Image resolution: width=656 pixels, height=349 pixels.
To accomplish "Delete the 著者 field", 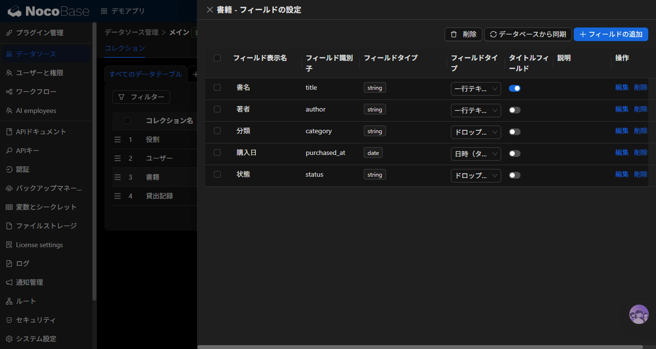I will (x=641, y=109).
